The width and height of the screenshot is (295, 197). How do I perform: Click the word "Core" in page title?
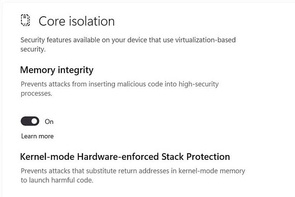coord(52,21)
